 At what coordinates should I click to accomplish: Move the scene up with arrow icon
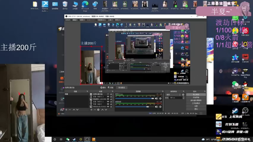pyautogui.click(x=74, y=109)
